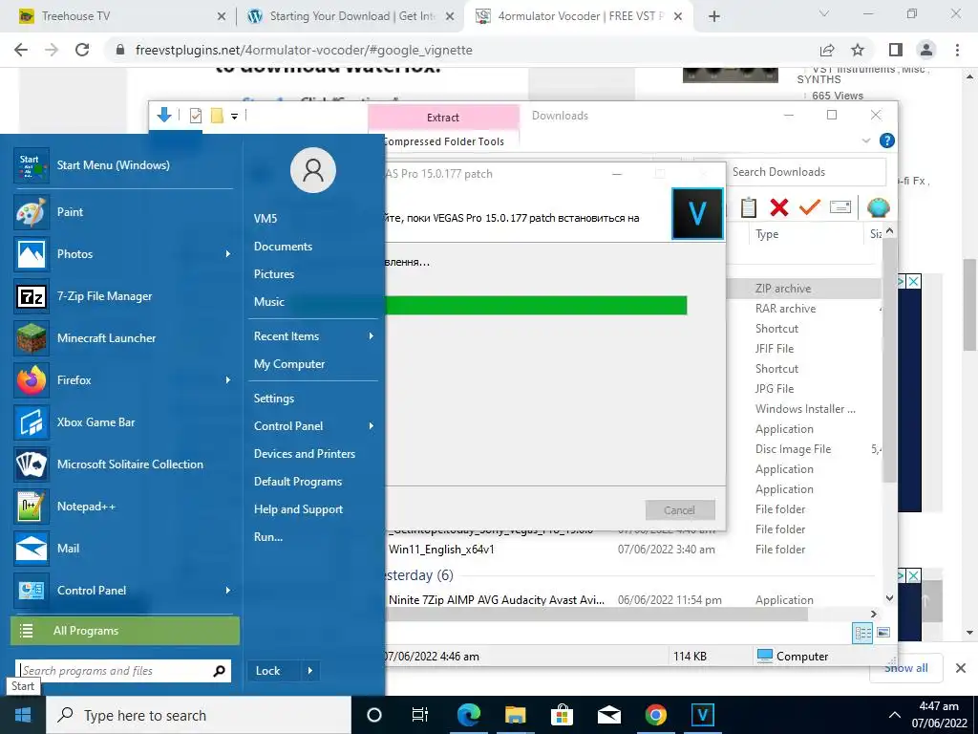Open My Computer from start menu

(289, 364)
